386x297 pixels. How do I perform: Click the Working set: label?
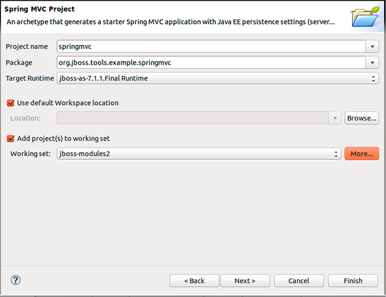(x=30, y=153)
